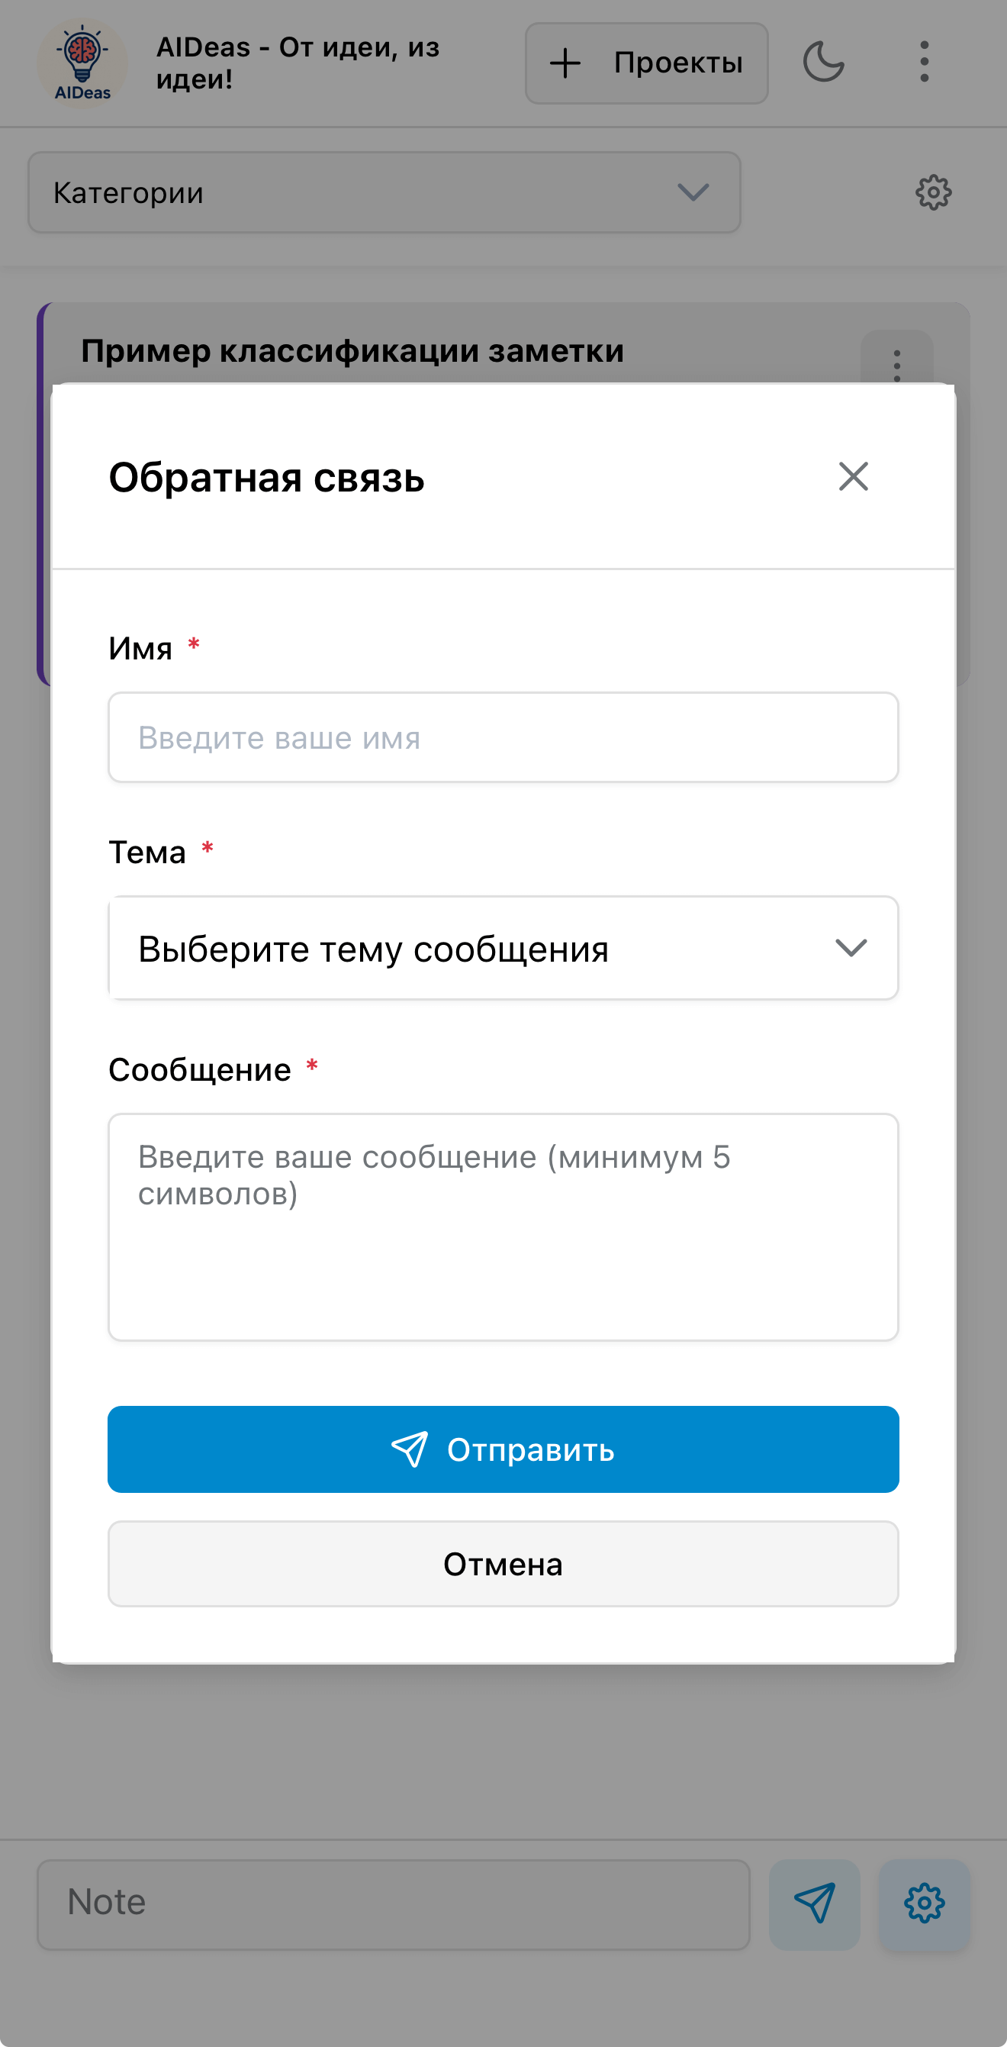
Task: Open the three-dot menu in the header
Action: 924,63
